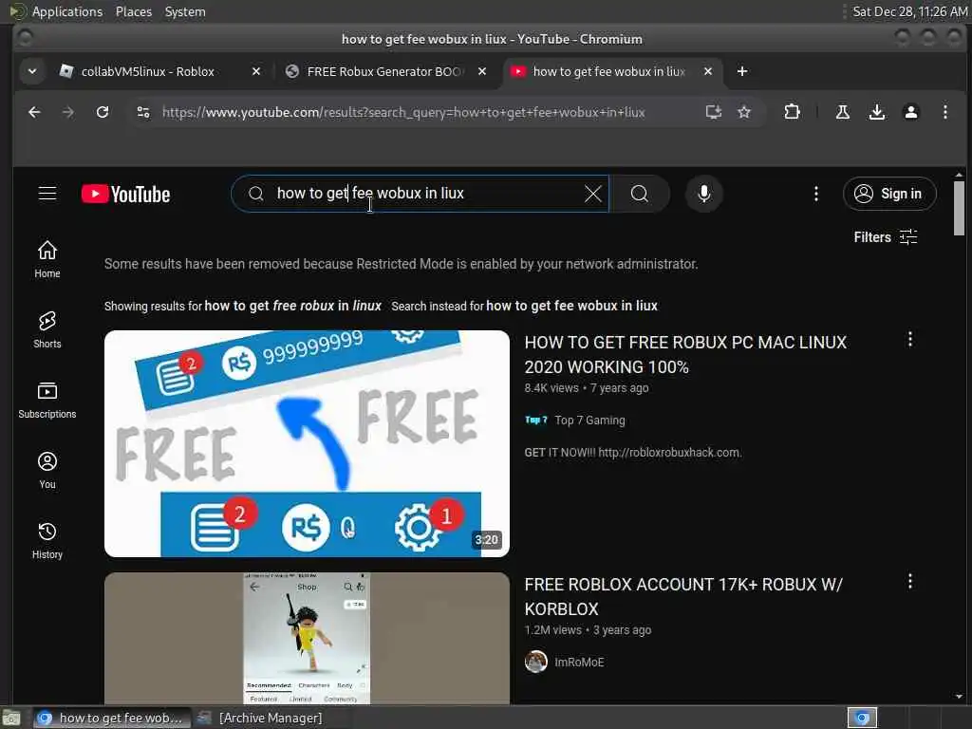The image size is (972, 729).
Task: Open the Applications menu
Action: coord(67,11)
